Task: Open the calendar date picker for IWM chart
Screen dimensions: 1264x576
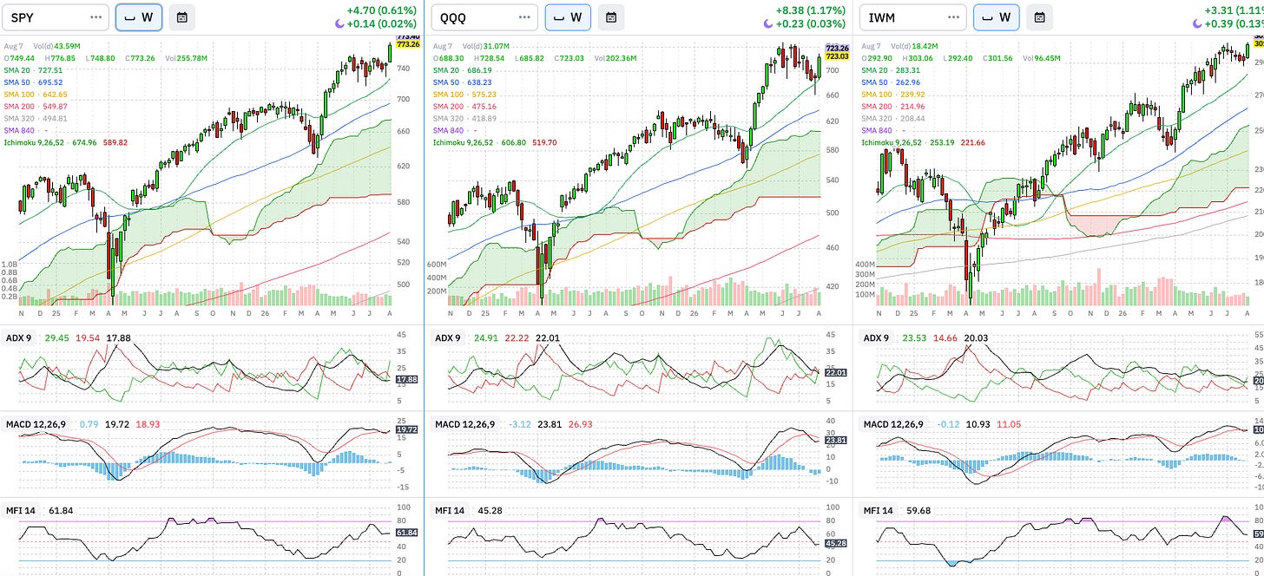Action: pyautogui.click(x=1039, y=16)
